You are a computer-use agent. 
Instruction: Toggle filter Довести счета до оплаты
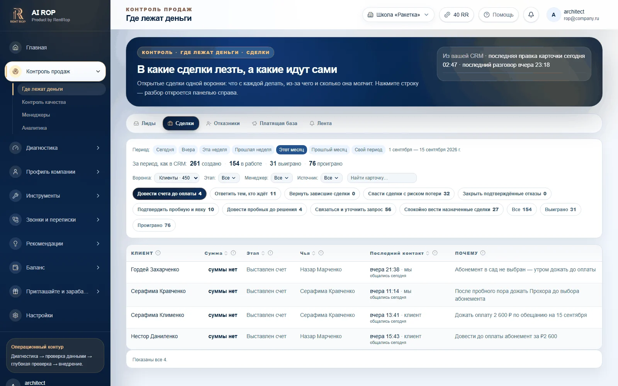coord(170,194)
